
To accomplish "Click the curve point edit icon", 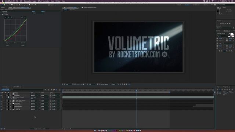I will click(x=22, y=17).
